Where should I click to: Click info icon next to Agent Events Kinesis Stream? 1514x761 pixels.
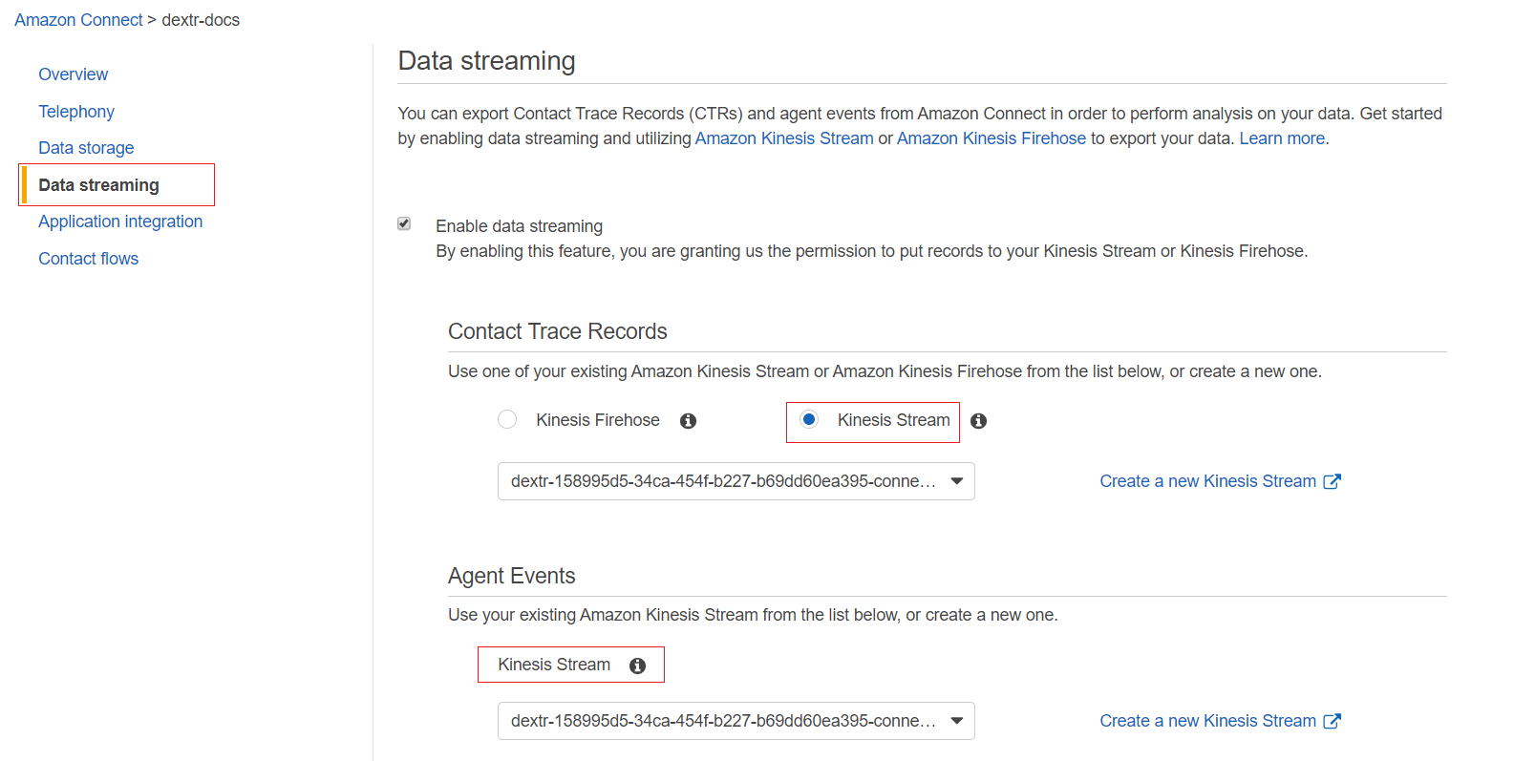tap(637, 666)
